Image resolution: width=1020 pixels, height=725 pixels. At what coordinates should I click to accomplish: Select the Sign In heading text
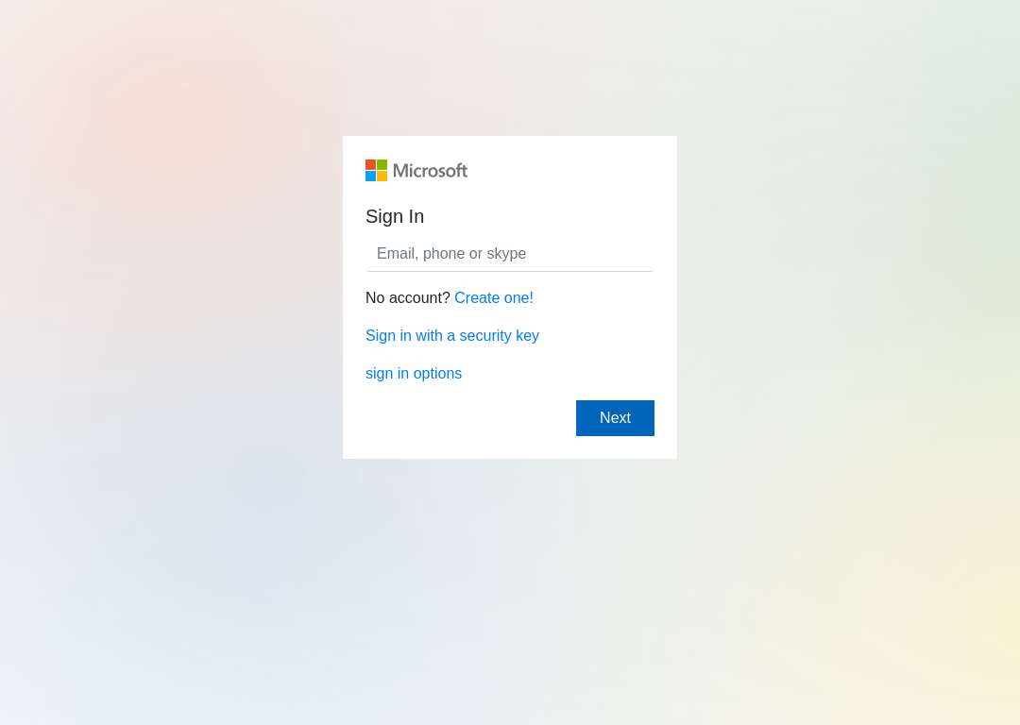click(x=395, y=216)
